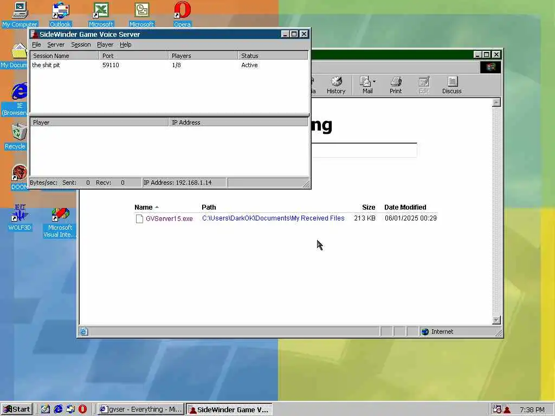Click the History toolbar button in browser
This screenshot has width=555, height=416.
pyautogui.click(x=336, y=85)
